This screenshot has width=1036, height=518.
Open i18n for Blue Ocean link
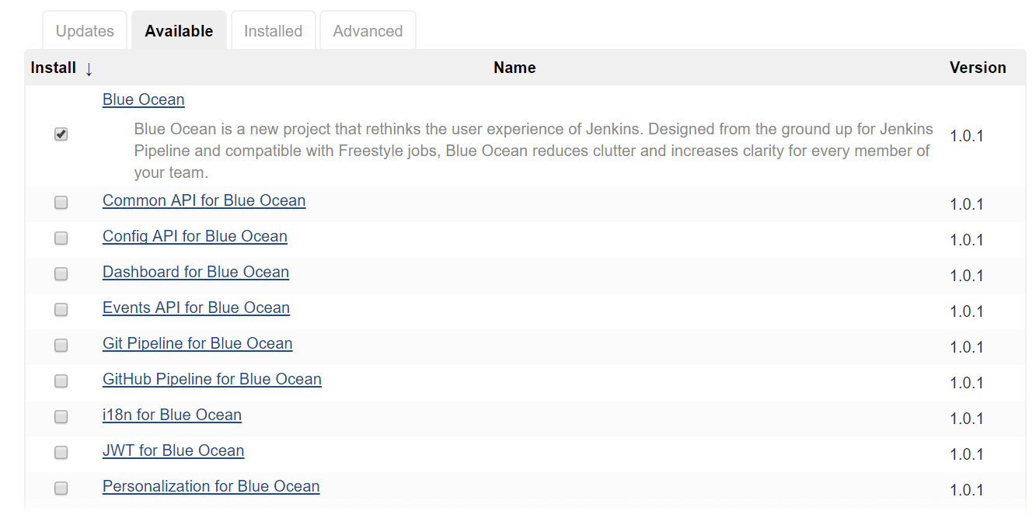(172, 415)
